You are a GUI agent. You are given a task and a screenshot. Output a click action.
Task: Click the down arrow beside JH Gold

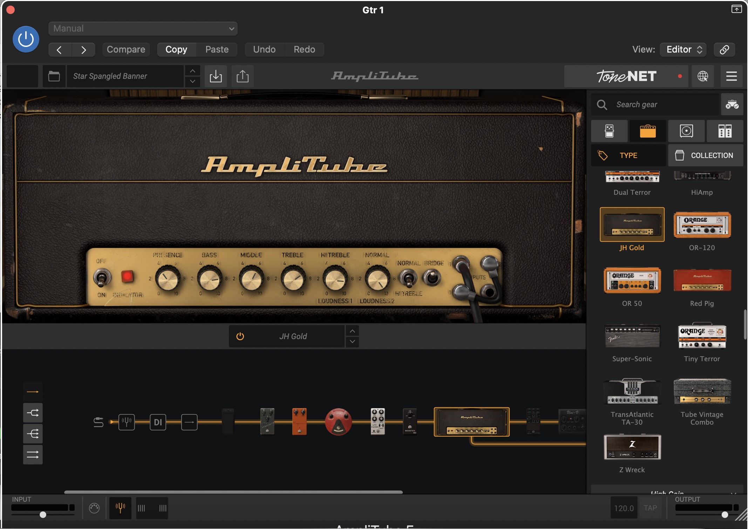tap(352, 341)
